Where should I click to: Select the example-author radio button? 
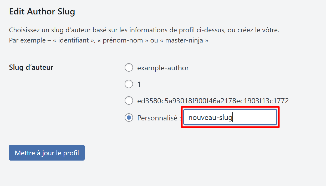(x=129, y=68)
